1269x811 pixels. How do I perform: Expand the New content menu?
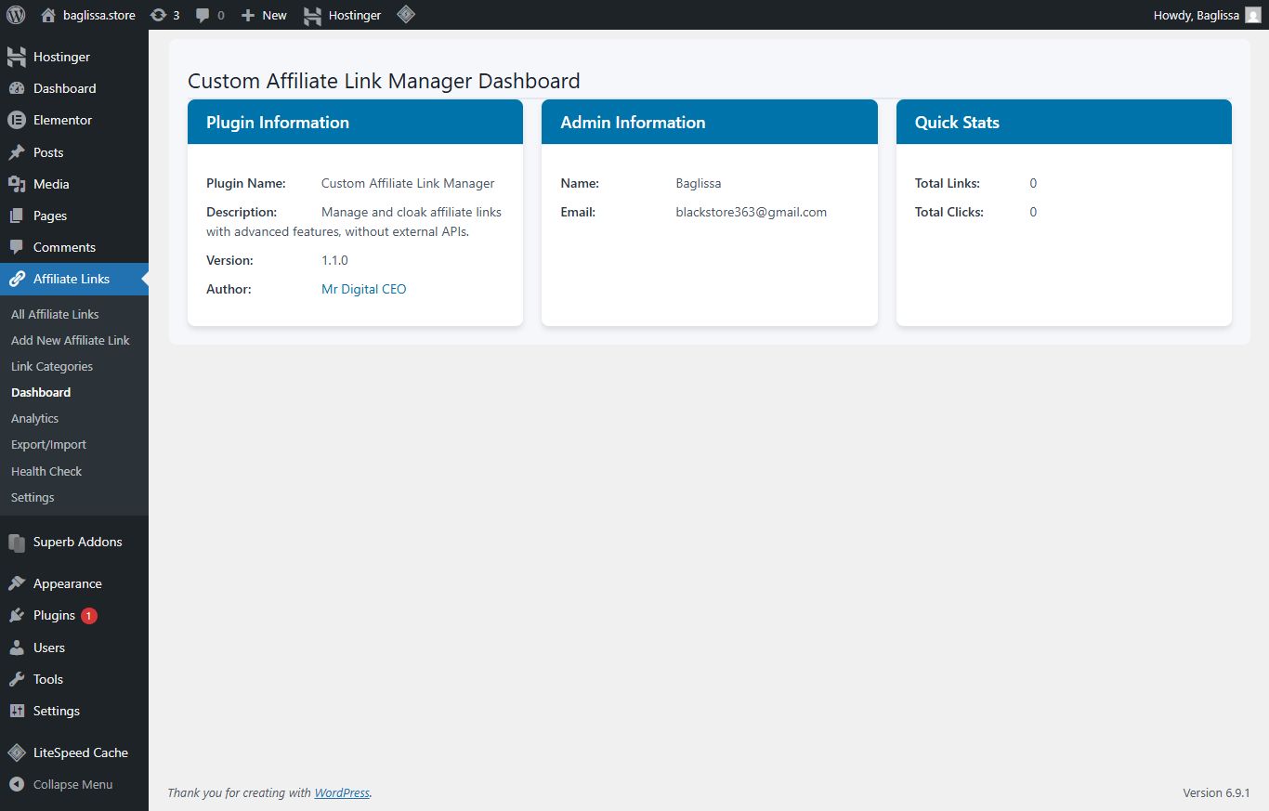(x=264, y=15)
